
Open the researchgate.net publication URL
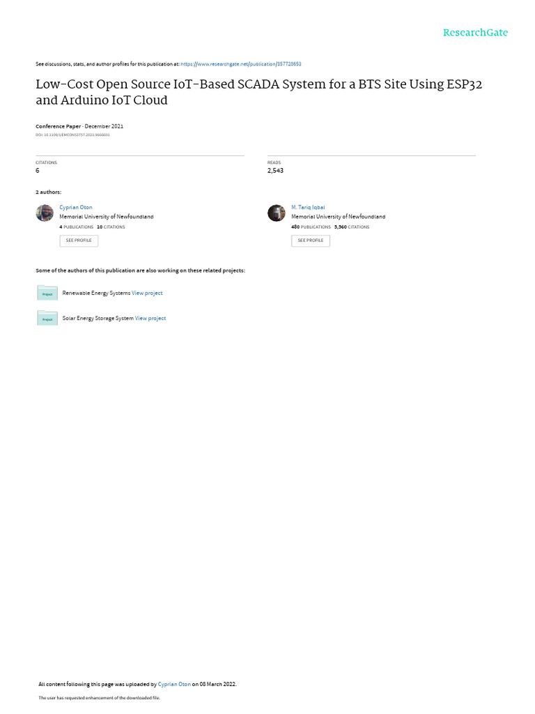click(x=240, y=64)
